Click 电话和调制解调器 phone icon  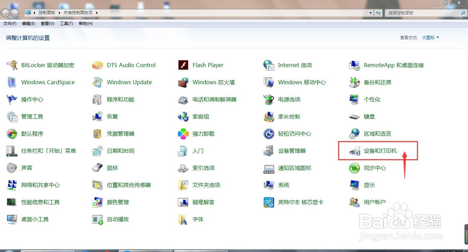pos(183,99)
